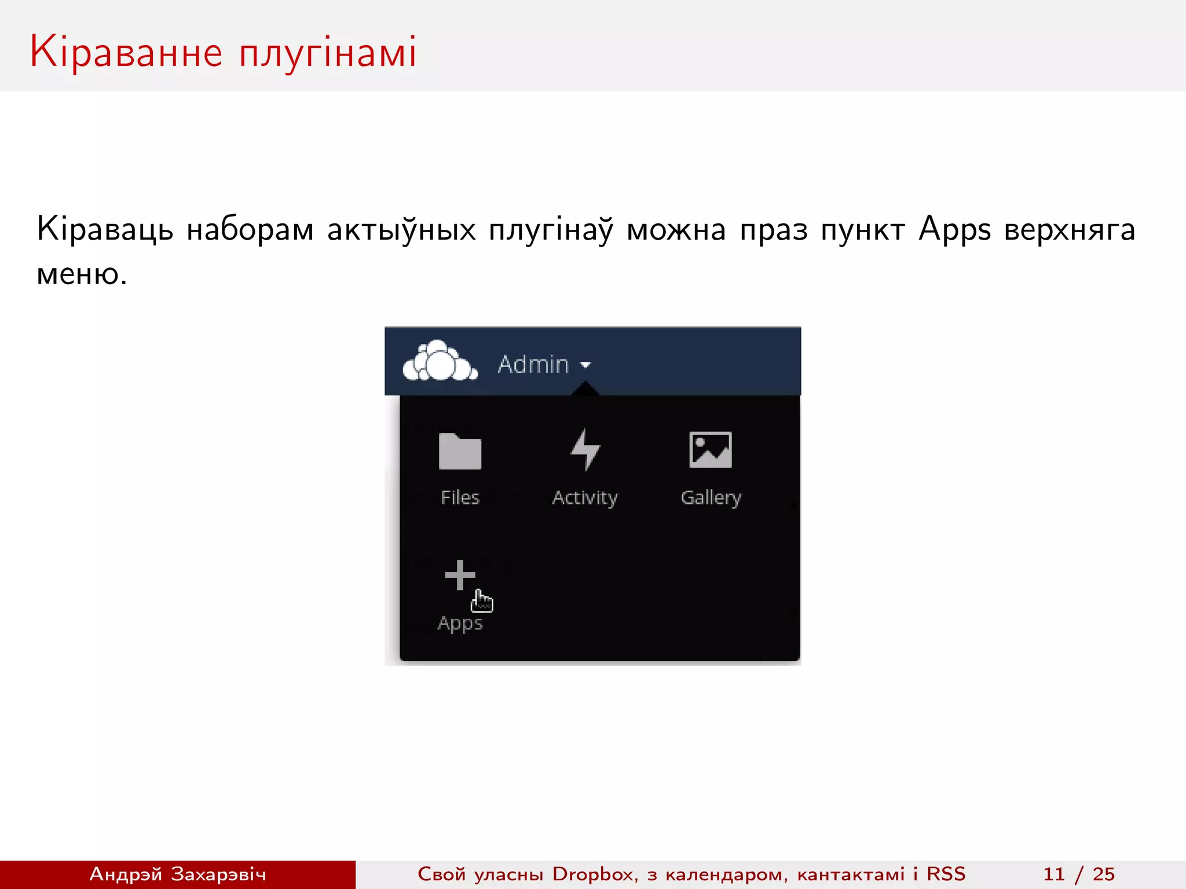Open the Gallery picture icon

pos(711,450)
